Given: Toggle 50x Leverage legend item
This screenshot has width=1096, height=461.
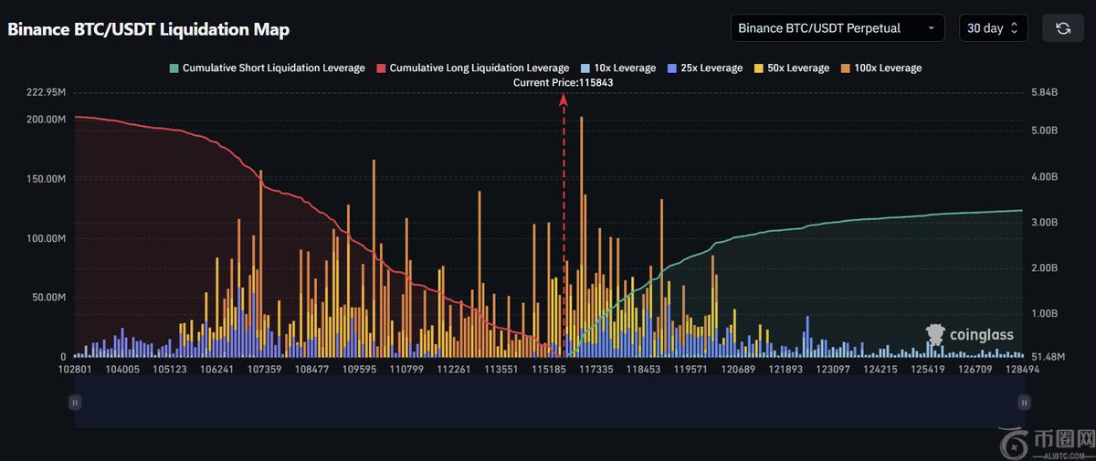Looking at the screenshot, I should 791,68.
